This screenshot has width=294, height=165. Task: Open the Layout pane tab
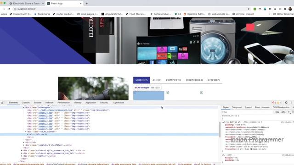(248, 107)
